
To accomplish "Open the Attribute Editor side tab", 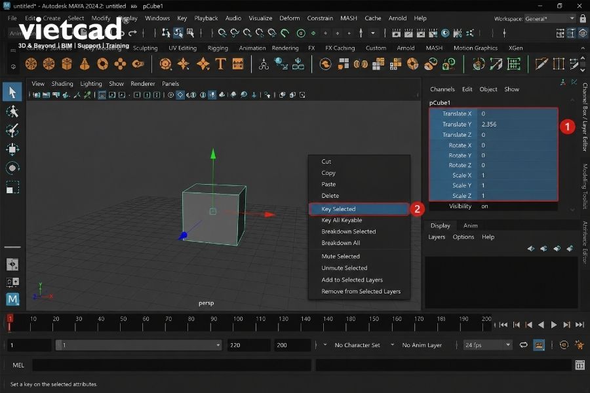I will (x=584, y=242).
